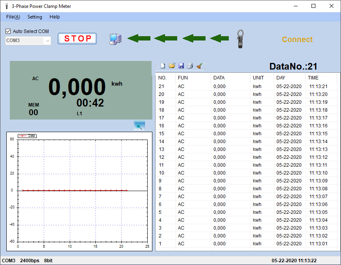Uncheck the Auto Select COM checkbox
Image resolution: width=341 pixels, height=265 pixels.
(8, 31)
